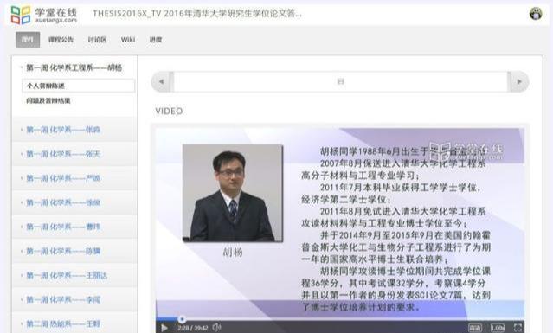Click the 学堂在线 xuetangx.com logo

point(44,16)
